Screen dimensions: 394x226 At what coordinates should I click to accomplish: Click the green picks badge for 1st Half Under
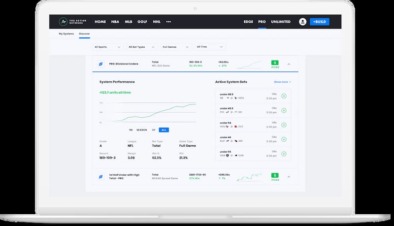coord(275,175)
